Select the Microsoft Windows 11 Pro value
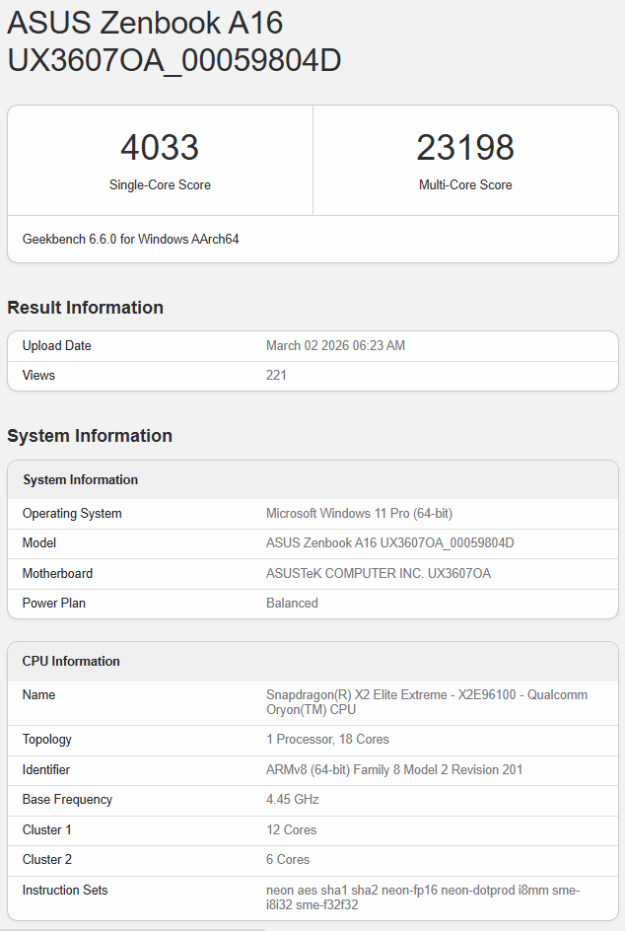Viewport: 625px width, 931px height. coord(359,514)
